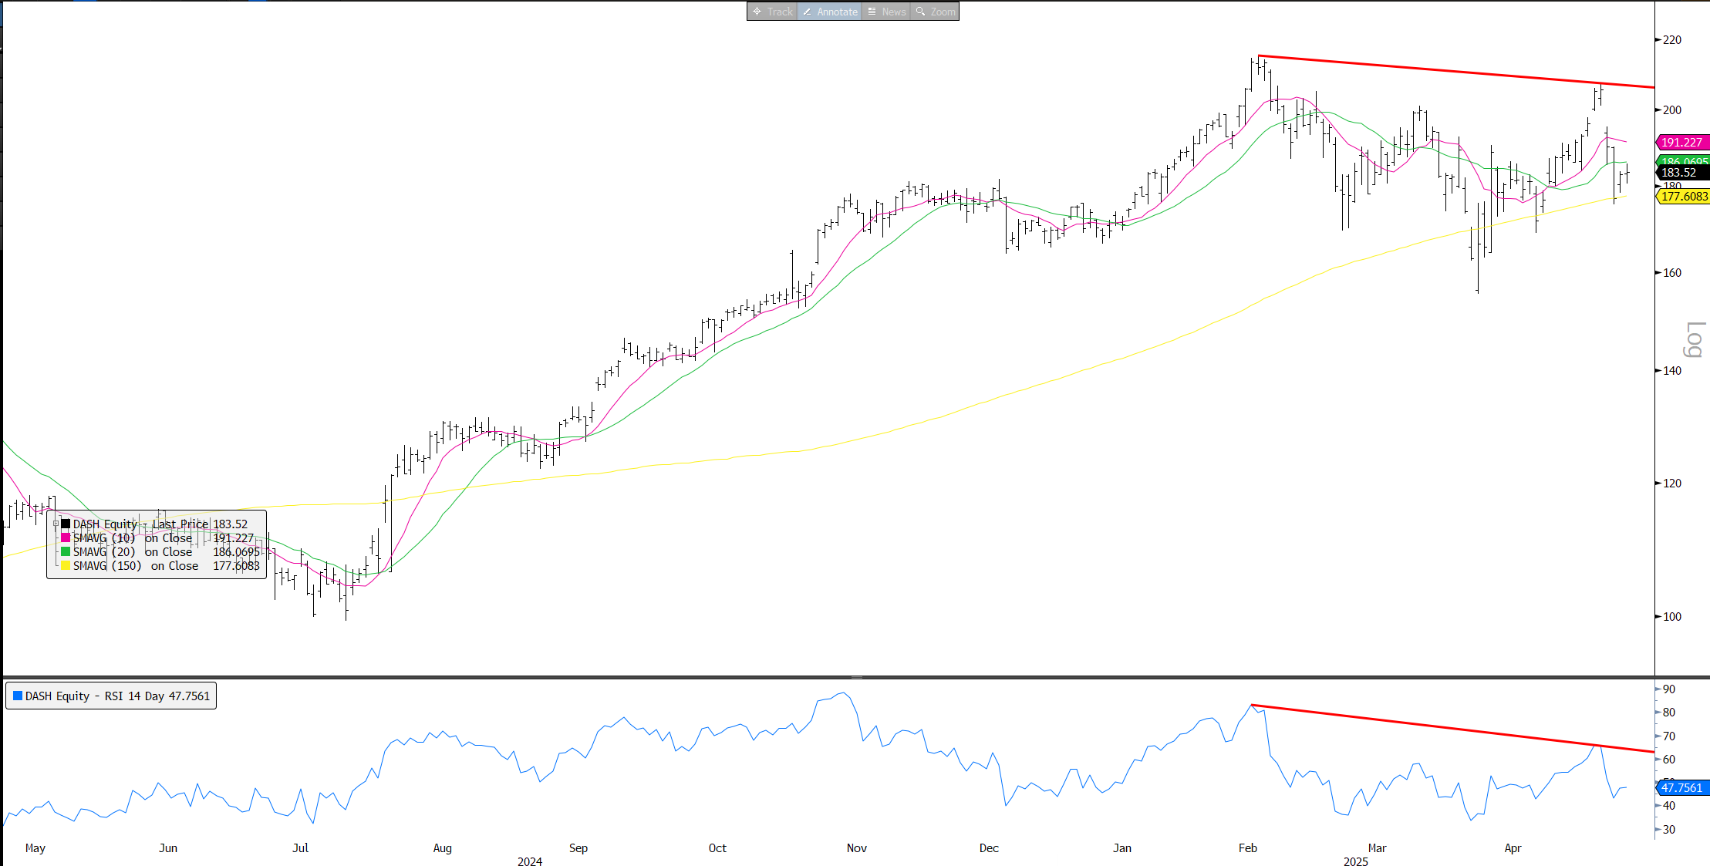1710x866 pixels.
Task: Click the divider handle between price and RSI panels
Action: pyautogui.click(x=856, y=677)
